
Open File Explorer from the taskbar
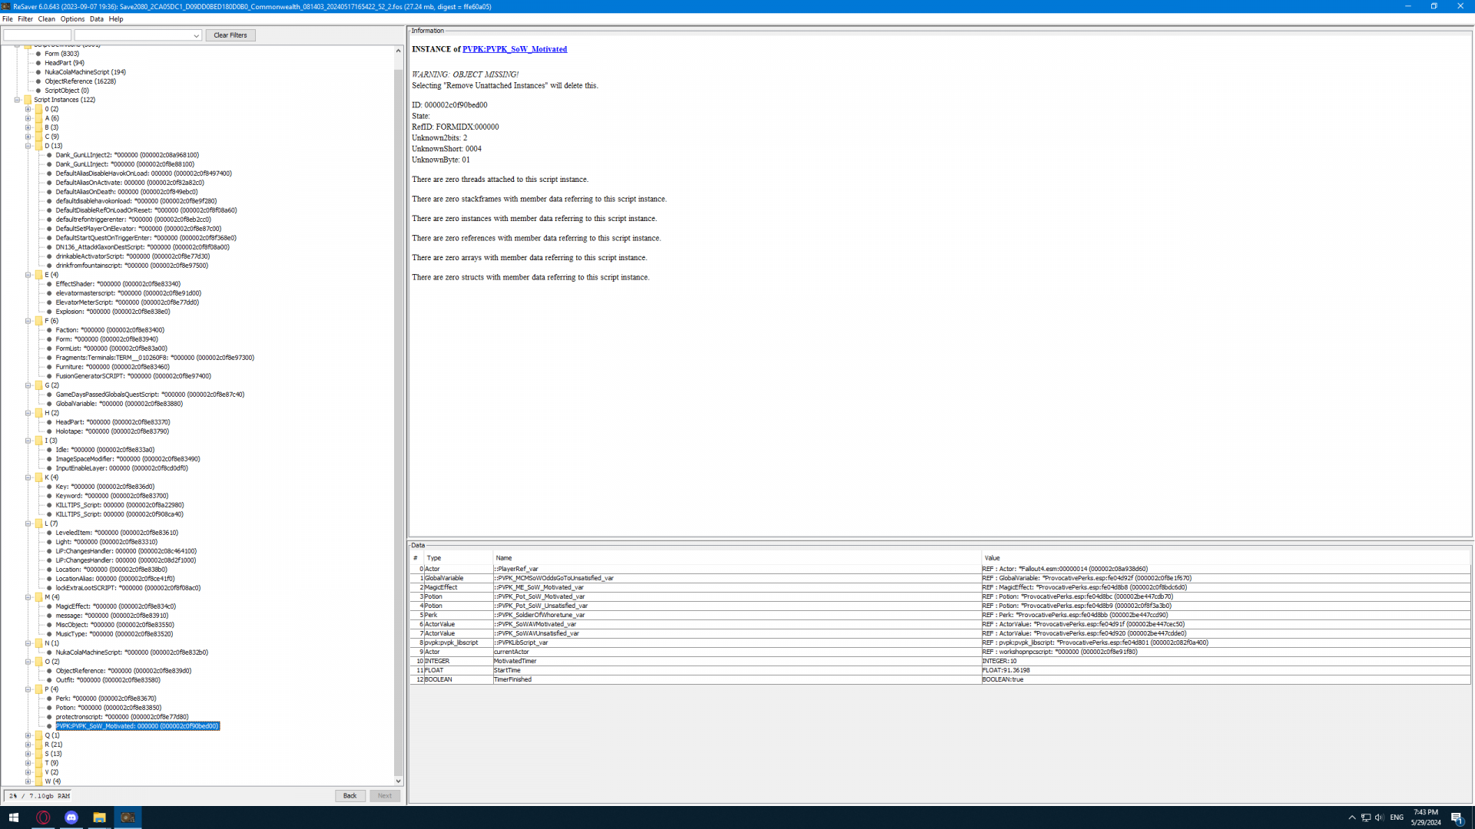pos(99,817)
